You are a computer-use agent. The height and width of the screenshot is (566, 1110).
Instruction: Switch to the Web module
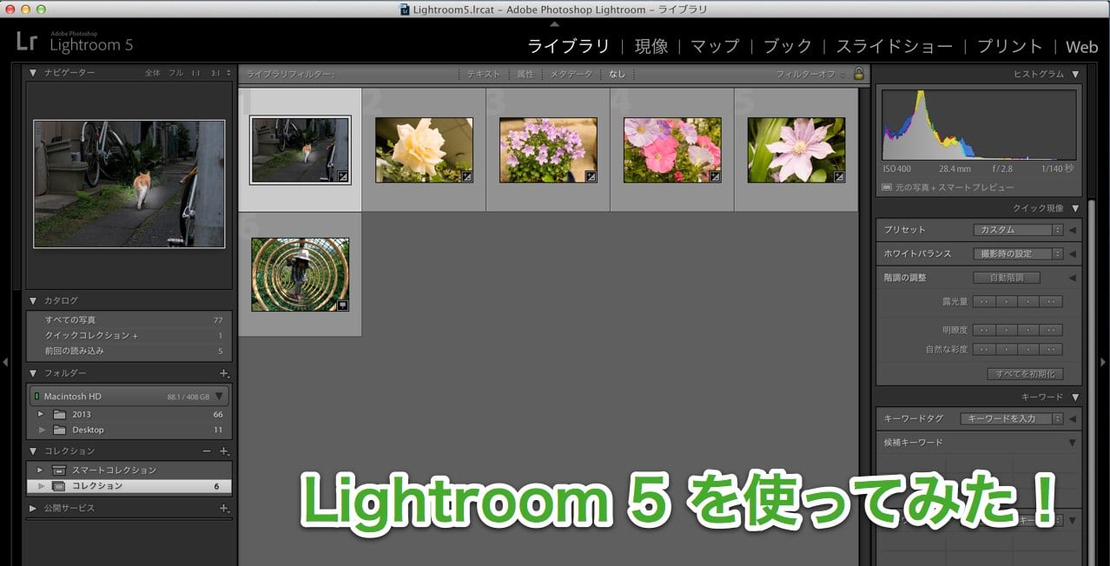point(1081,46)
